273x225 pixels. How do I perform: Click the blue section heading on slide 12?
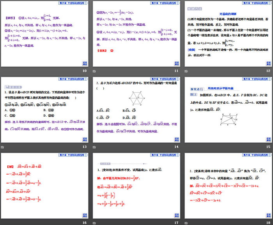point(227,13)
